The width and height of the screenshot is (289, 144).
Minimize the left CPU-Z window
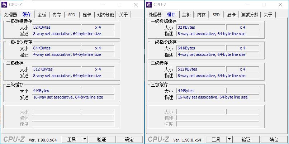tap(103, 5)
